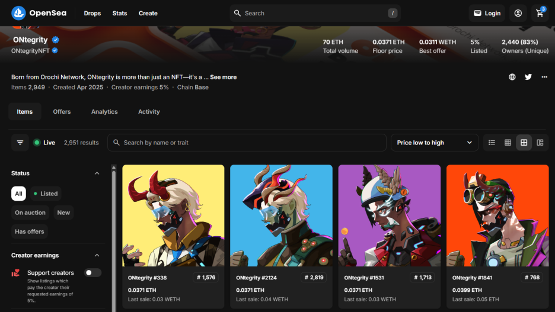Switch to the Activity tab
555x312 pixels.
tap(149, 112)
